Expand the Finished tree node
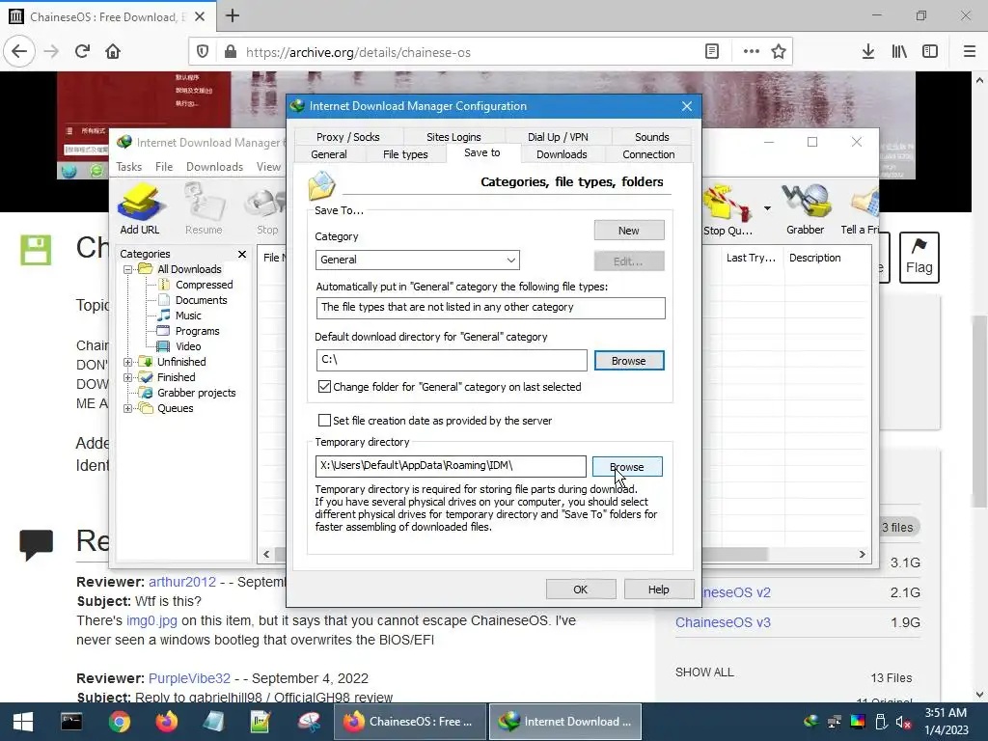 click(128, 377)
